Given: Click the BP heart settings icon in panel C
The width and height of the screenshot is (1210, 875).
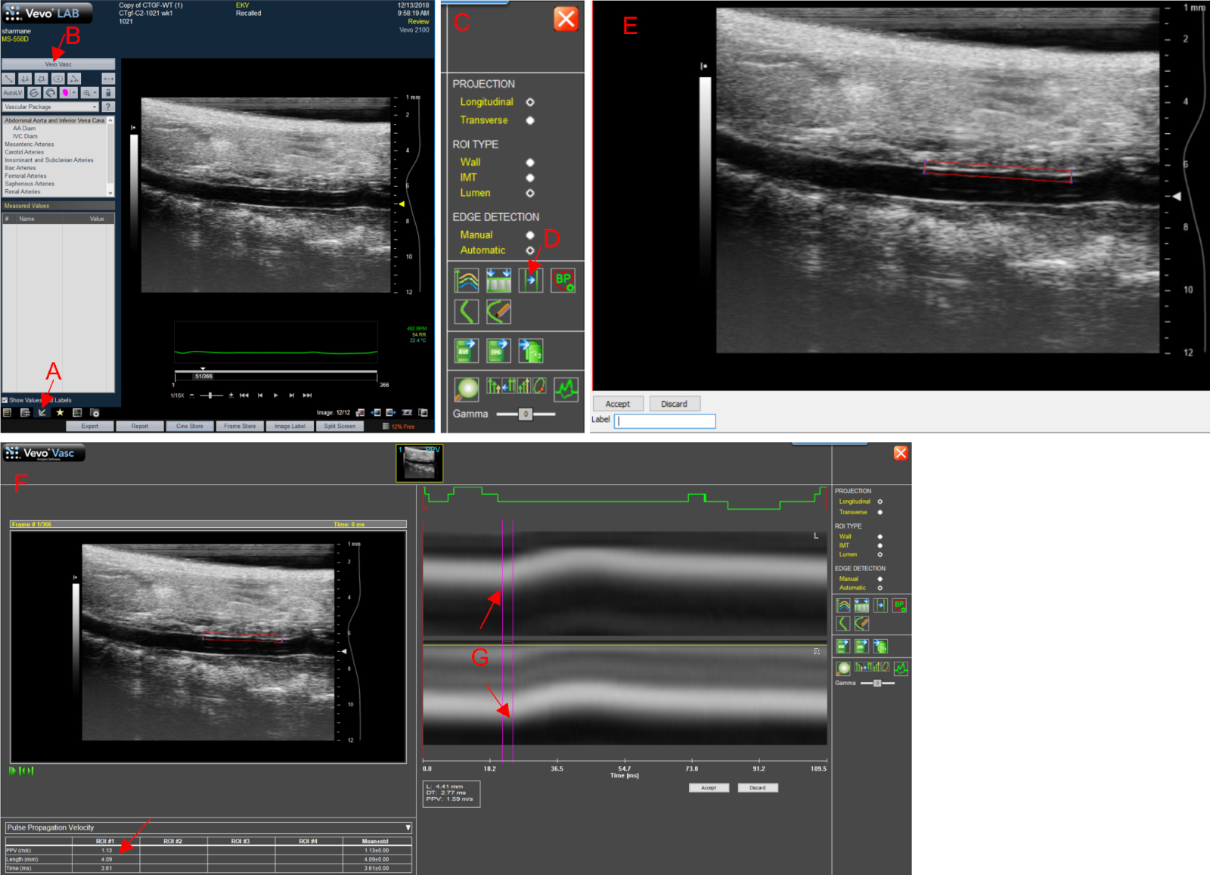Looking at the screenshot, I should (563, 281).
